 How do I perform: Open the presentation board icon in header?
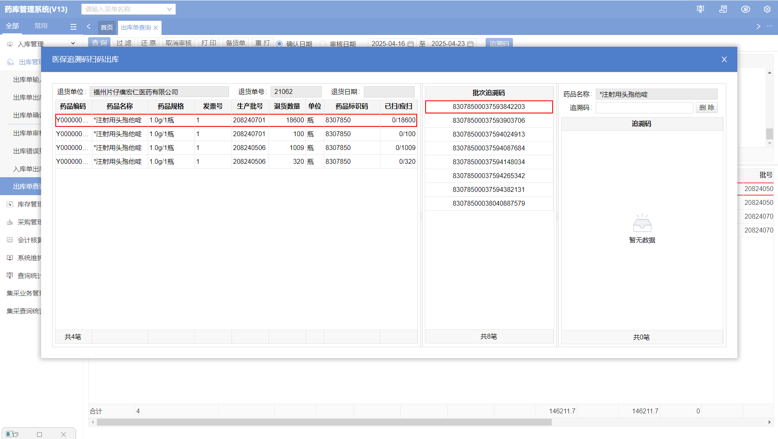click(x=700, y=9)
